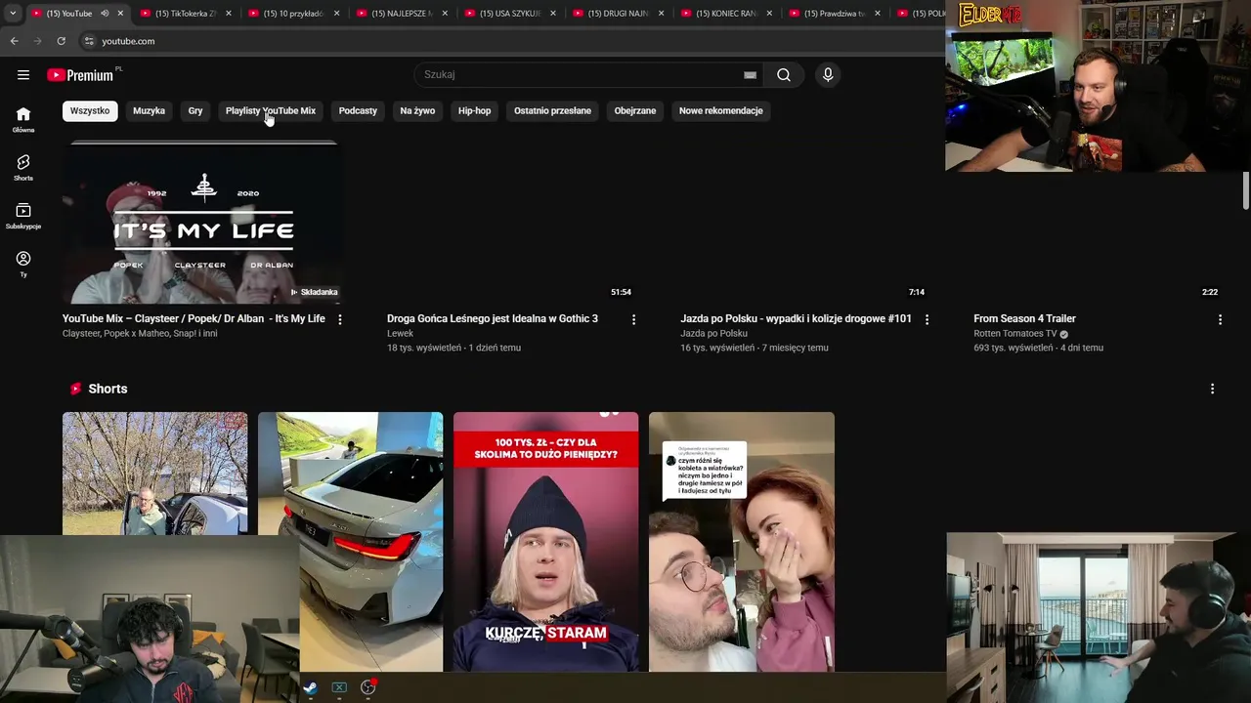Open Droga Gońca Leśnego Gothic 3 video title
Image resolution: width=1251 pixels, height=703 pixels.
493,318
